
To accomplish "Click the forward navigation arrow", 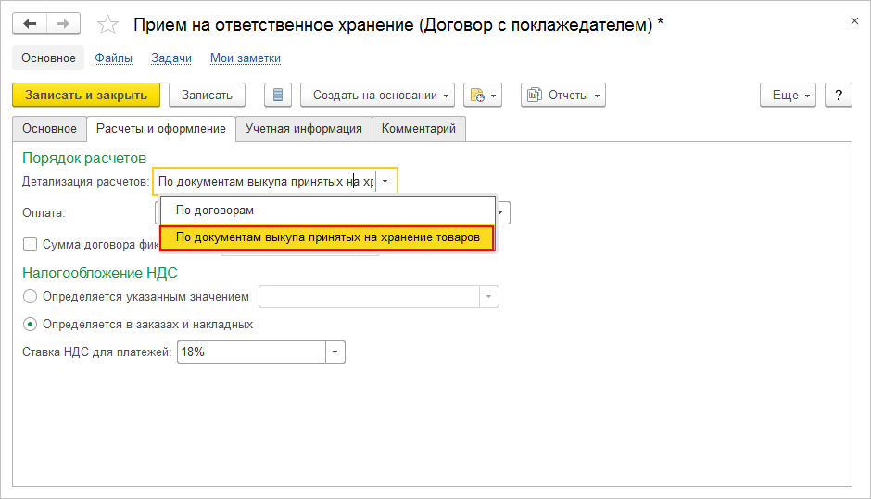I will point(63,24).
